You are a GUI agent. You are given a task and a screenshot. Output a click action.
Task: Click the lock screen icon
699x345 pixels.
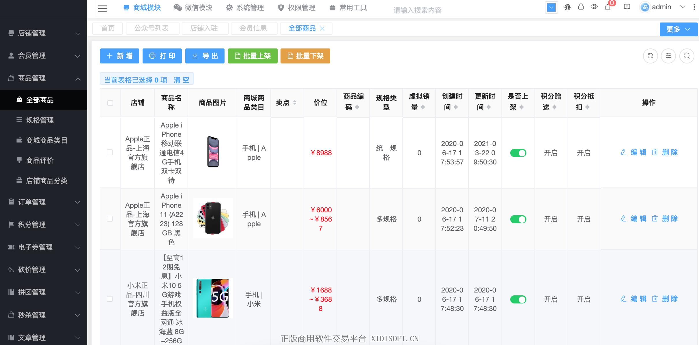coord(581,7)
